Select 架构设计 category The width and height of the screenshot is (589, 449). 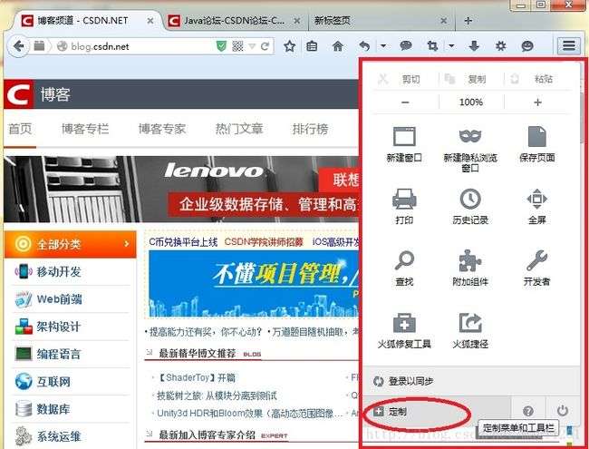pos(71,327)
